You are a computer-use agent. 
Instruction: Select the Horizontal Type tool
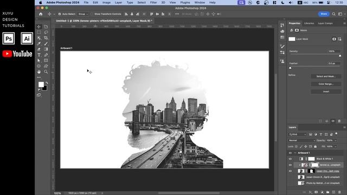[x=39, y=55]
